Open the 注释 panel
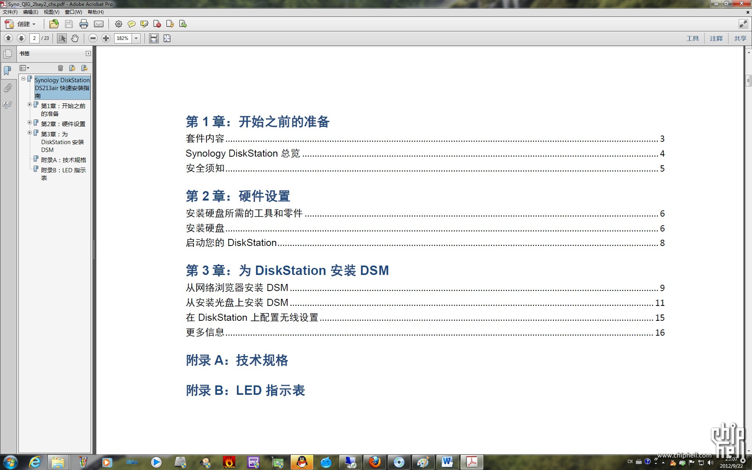The height and width of the screenshot is (470, 752). tap(716, 38)
